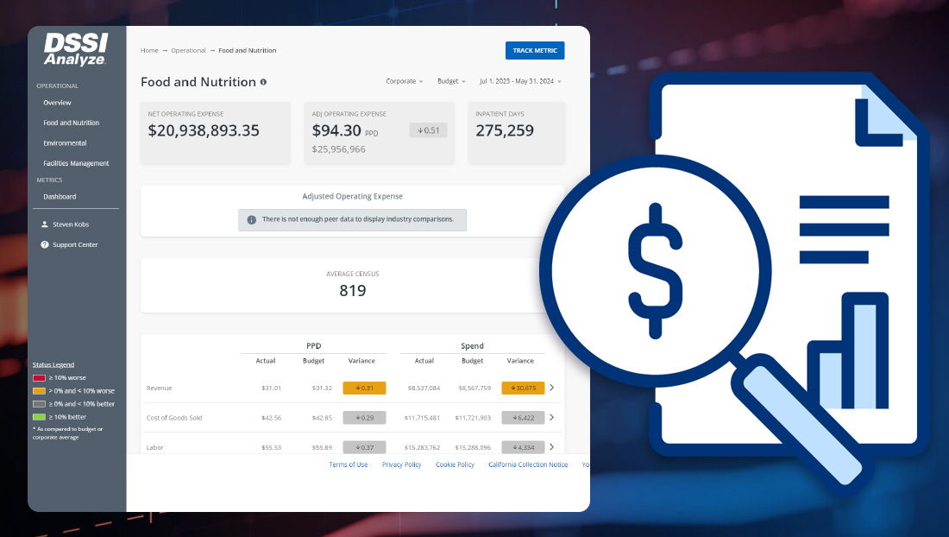Viewport: 949px width, 537px height.
Task: Click the large dollar magnifying glass graphic
Action: pos(656,259)
